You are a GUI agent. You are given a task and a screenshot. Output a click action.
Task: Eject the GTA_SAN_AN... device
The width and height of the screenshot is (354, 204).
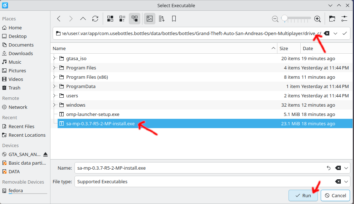click(x=45, y=155)
